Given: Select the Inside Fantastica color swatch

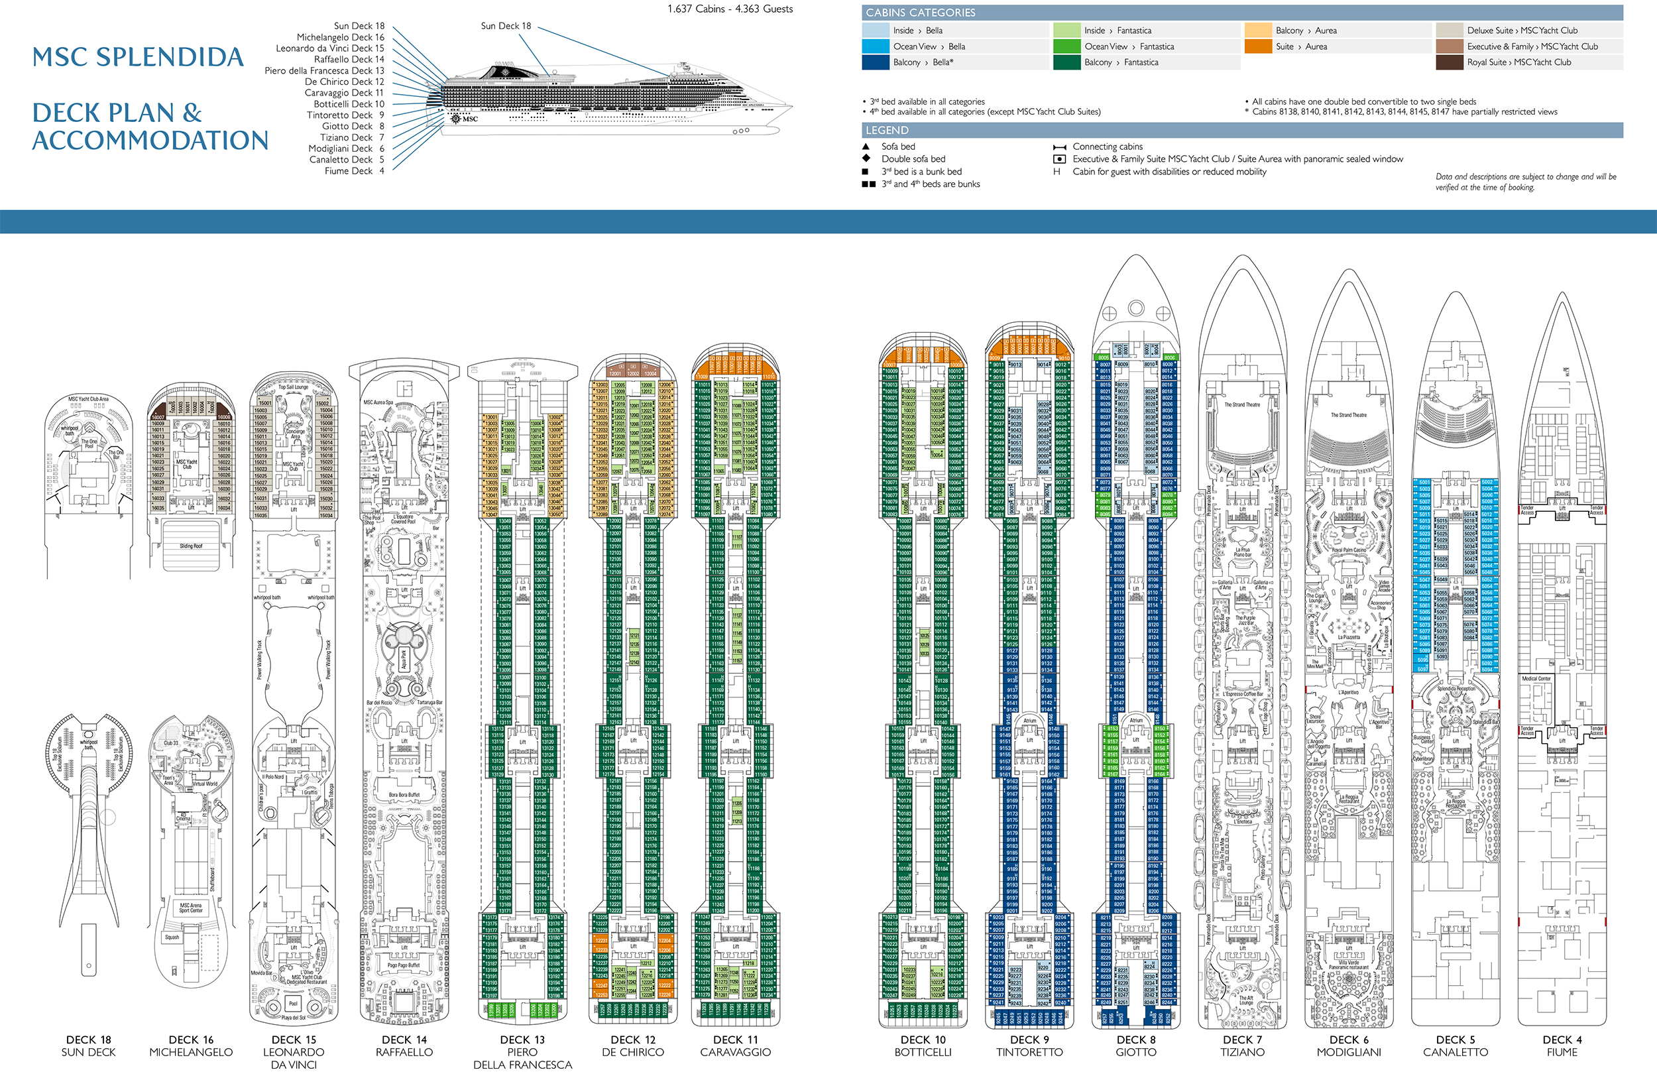Looking at the screenshot, I should [x=1066, y=30].
